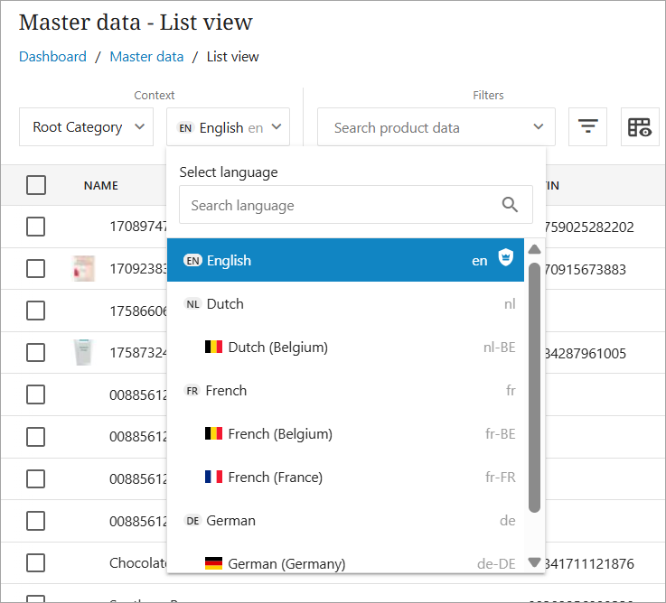Click the Belgian flag beside French (Belgium)
Viewport: 666px width, 603px height.
(x=213, y=434)
